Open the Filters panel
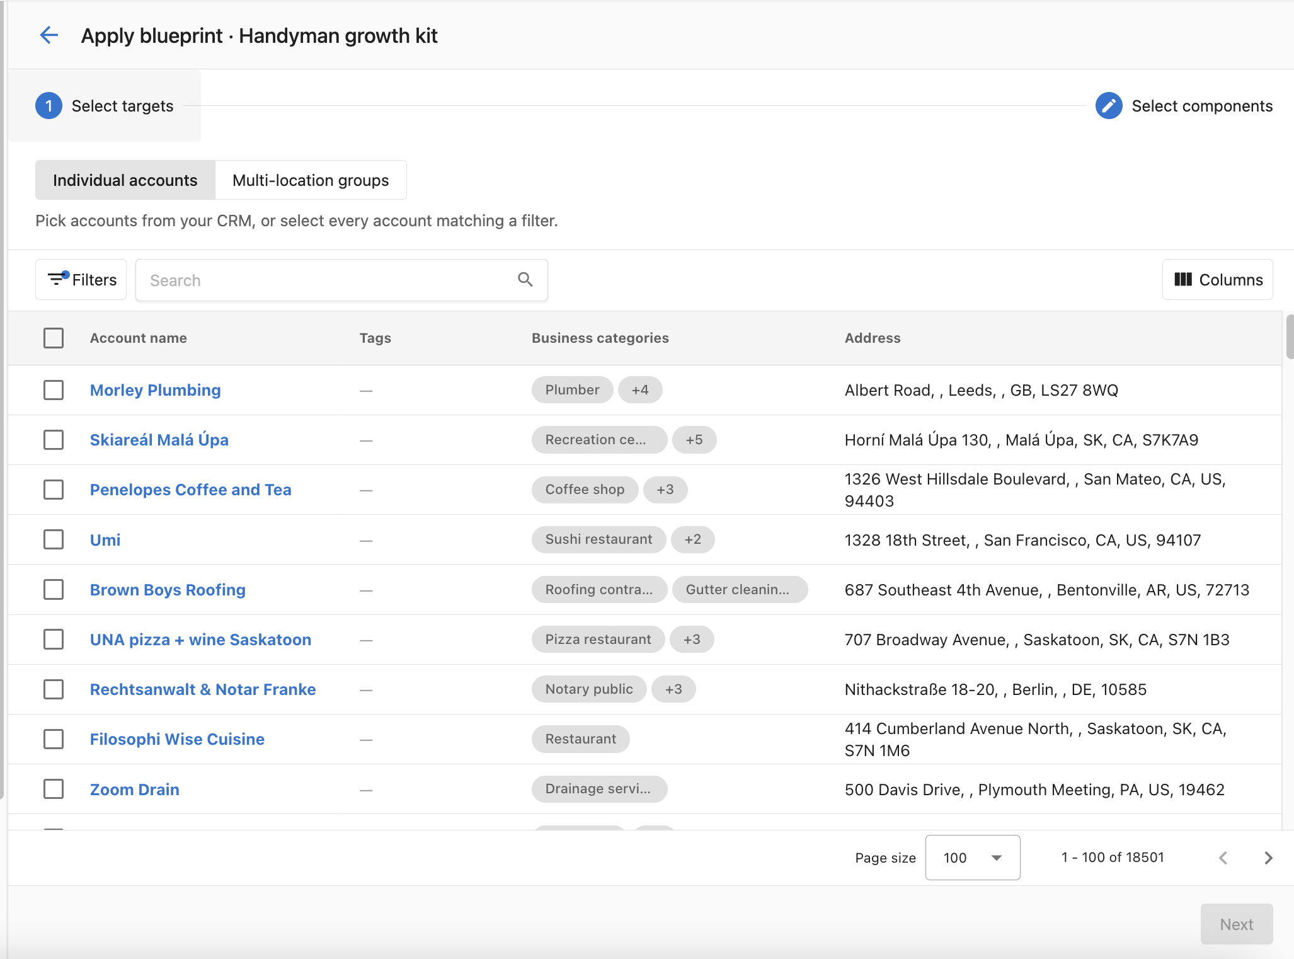Image resolution: width=1294 pixels, height=959 pixels. pyautogui.click(x=81, y=280)
